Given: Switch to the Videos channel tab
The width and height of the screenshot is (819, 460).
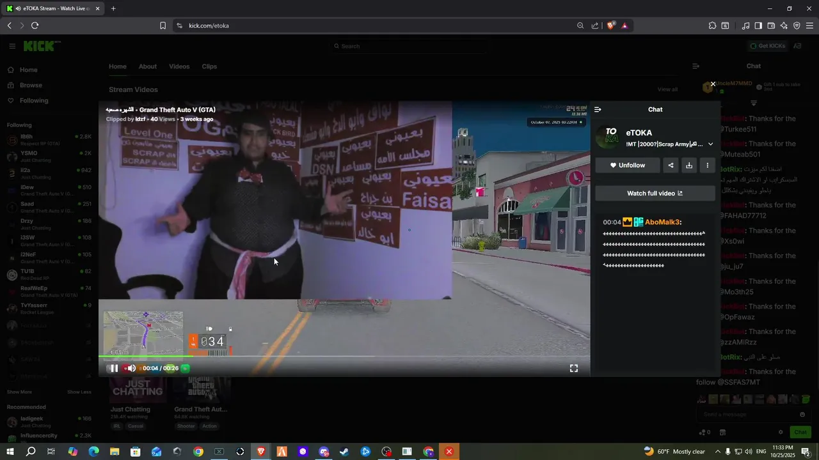Looking at the screenshot, I should pos(179,66).
